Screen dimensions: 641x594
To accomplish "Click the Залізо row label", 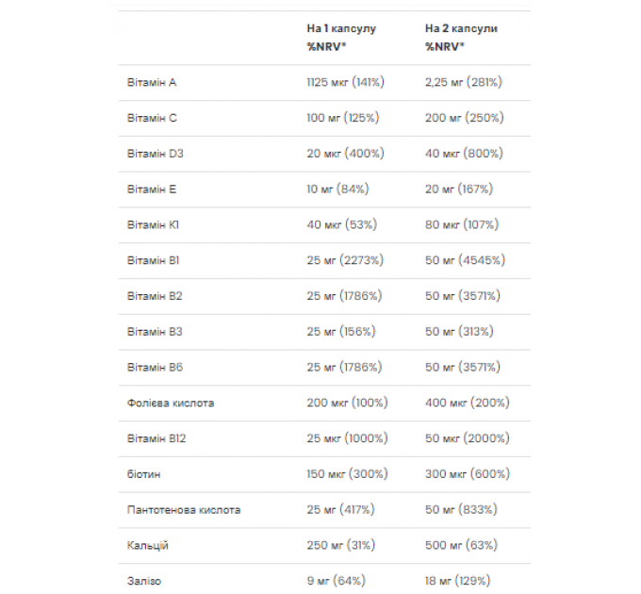I will [144, 581].
